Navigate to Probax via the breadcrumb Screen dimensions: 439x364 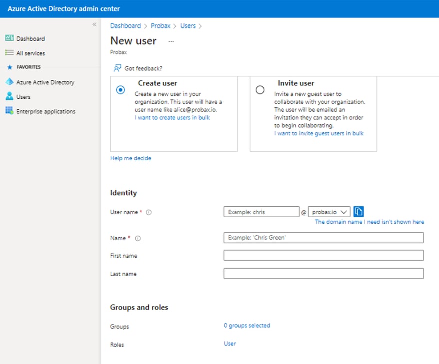160,25
